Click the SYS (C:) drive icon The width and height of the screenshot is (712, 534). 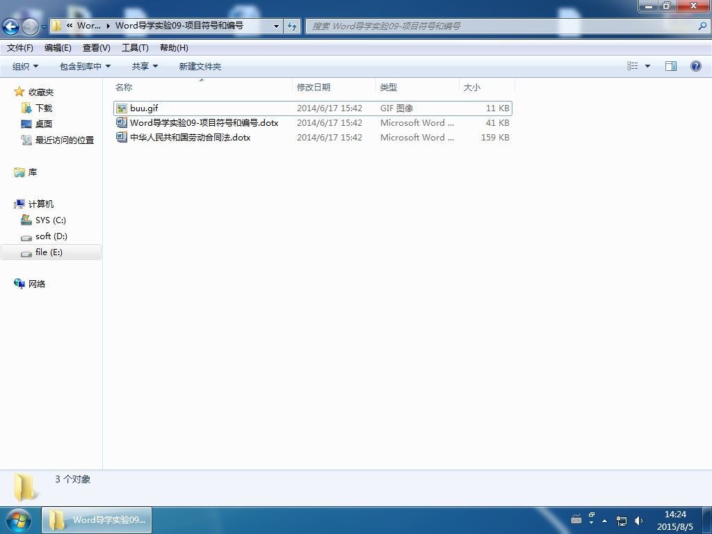click(26, 220)
